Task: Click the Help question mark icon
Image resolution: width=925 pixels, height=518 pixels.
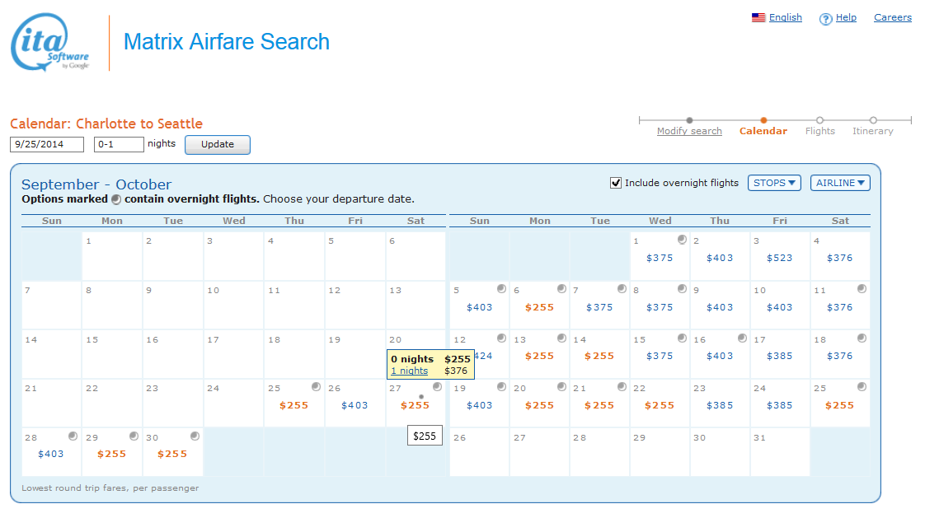Action: 825,19
